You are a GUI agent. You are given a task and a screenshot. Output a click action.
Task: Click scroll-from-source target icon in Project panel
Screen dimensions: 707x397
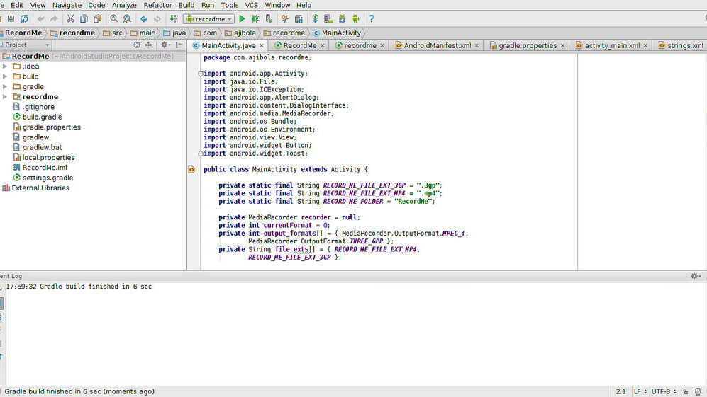137,45
